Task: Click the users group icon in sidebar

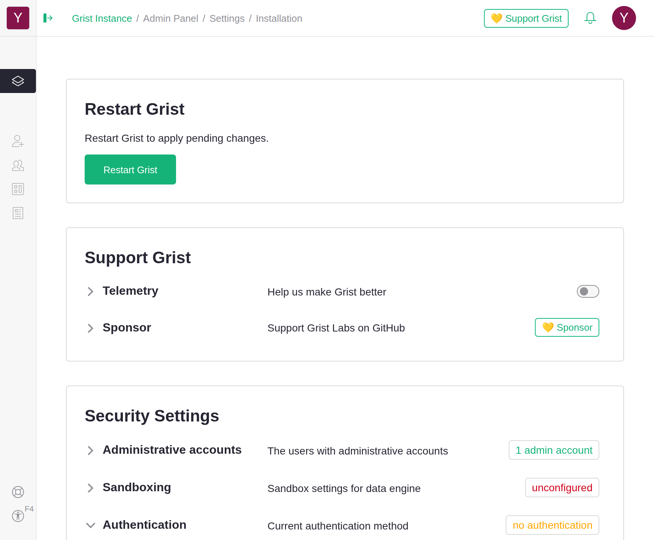Action: pos(18,165)
